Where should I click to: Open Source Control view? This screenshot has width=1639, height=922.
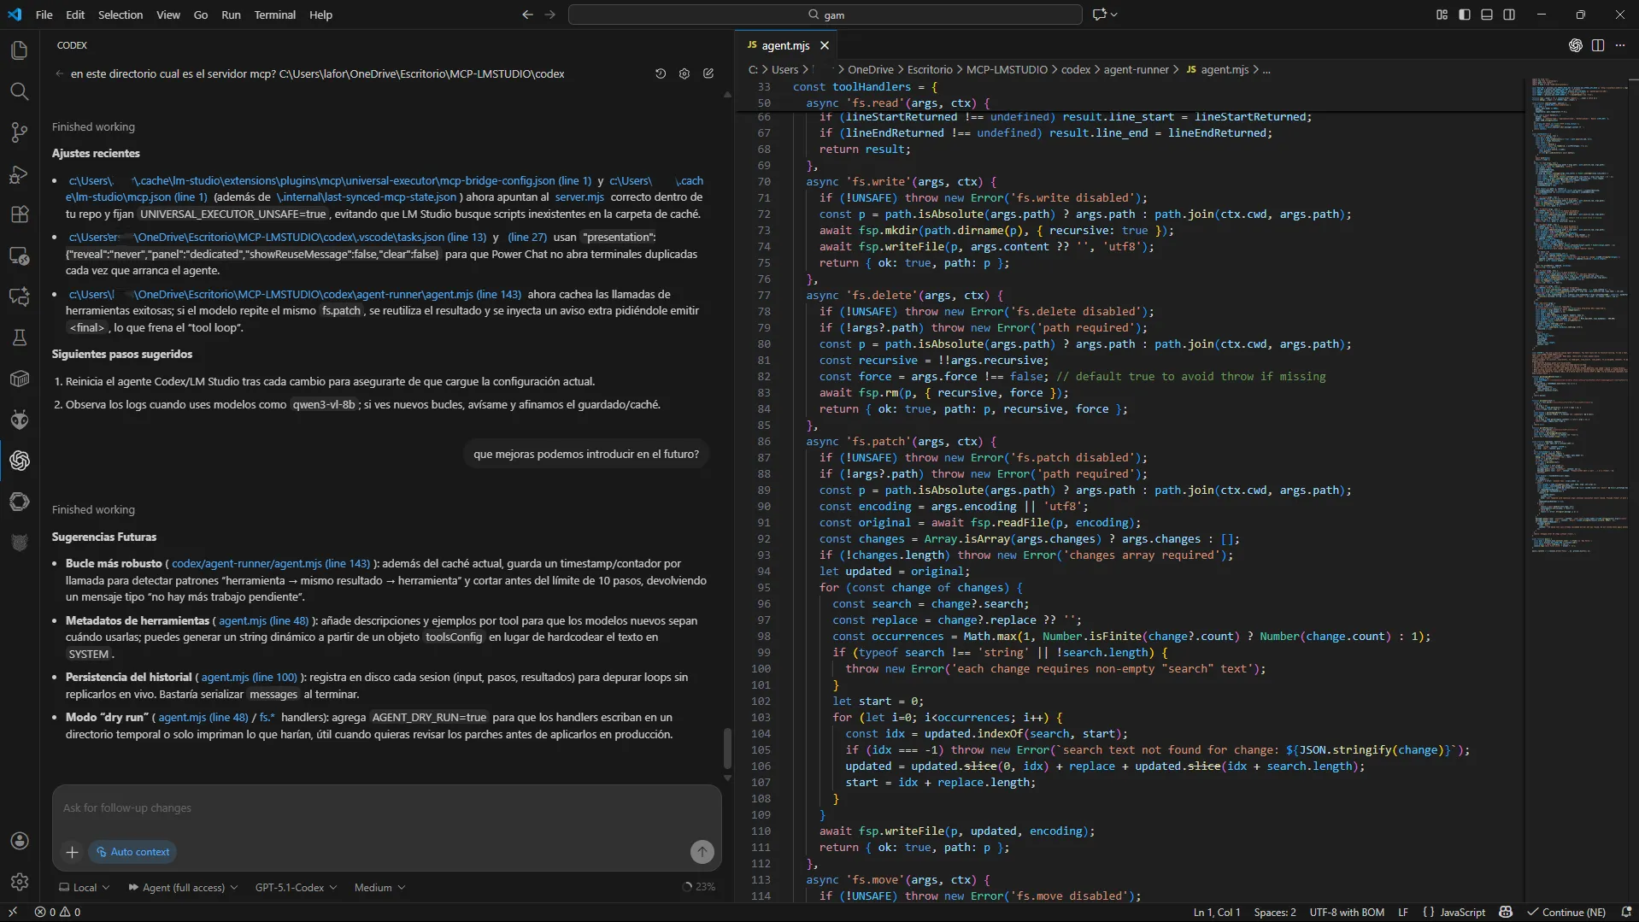[x=19, y=132]
